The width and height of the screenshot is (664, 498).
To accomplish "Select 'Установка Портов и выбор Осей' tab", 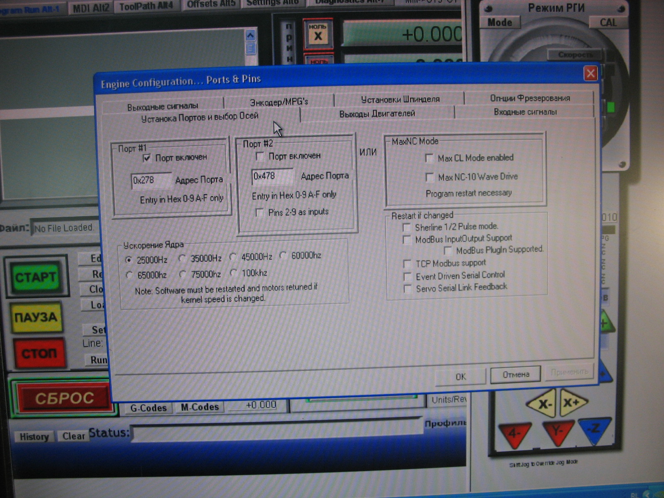I will click(200, 117).
